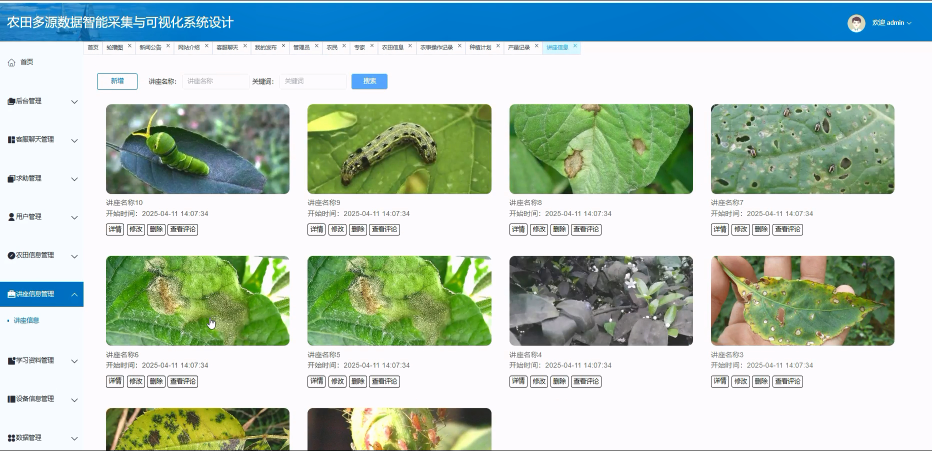Image resolution: width=932 pixels, height=451 pixels.
Task: Open the 讲座名称7 leaf beetle thumbnail
Action: click(802, 149)
